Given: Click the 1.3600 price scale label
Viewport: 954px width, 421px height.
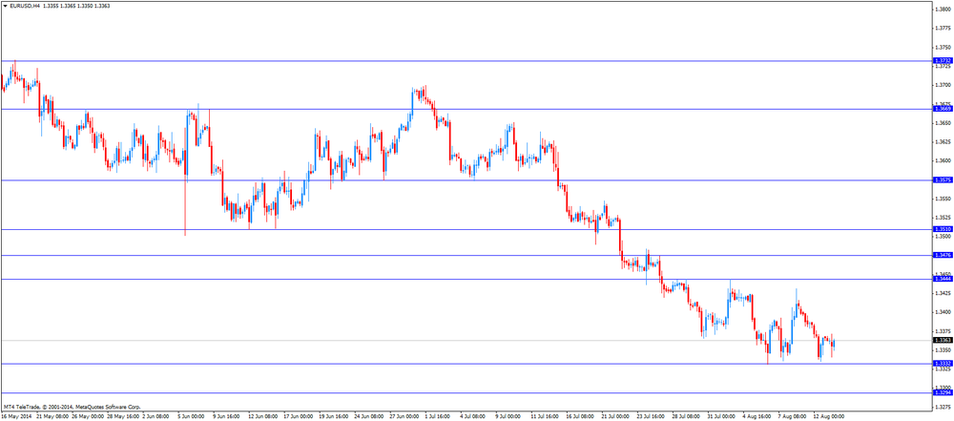Looking at the screenshot, I should pyautogui.click(x=943, y=160).
